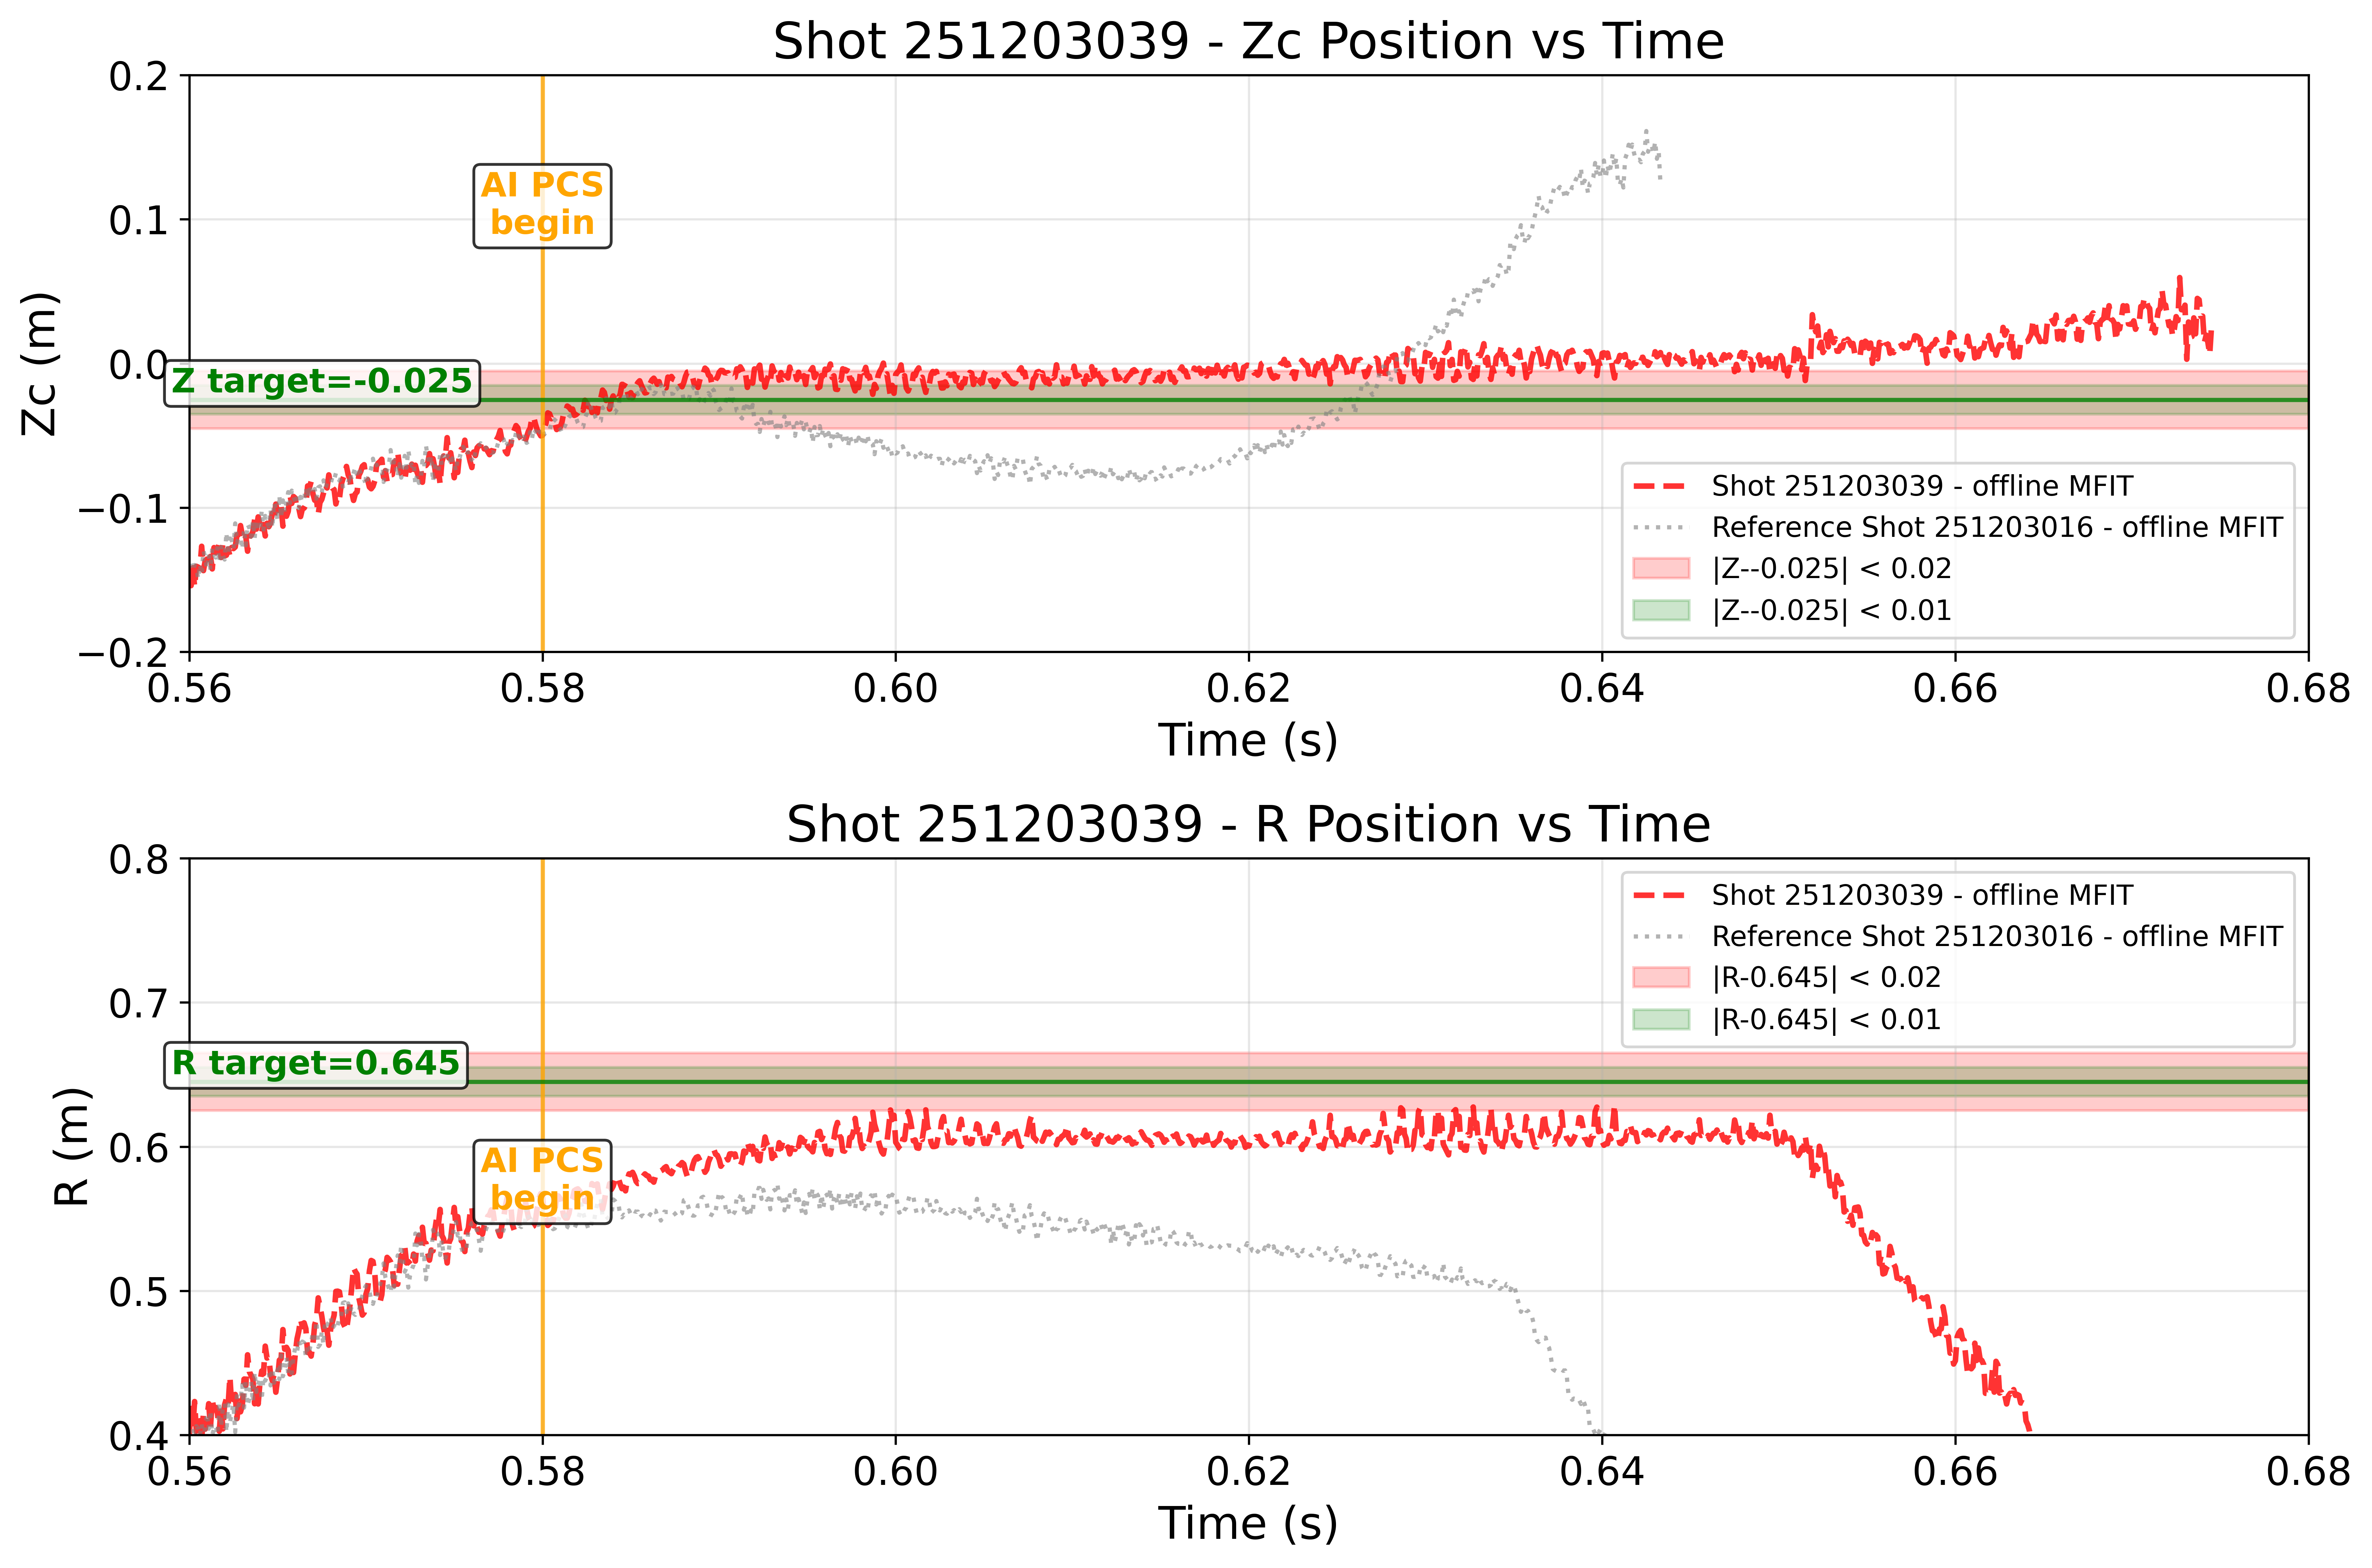This screenshot has width=2372, height=1568.
Task: Click gray dotted reference legend line in bottom plot
Action: click(1660, 937)
